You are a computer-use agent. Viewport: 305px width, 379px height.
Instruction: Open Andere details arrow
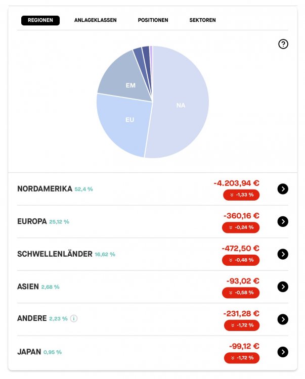[283, 319]
